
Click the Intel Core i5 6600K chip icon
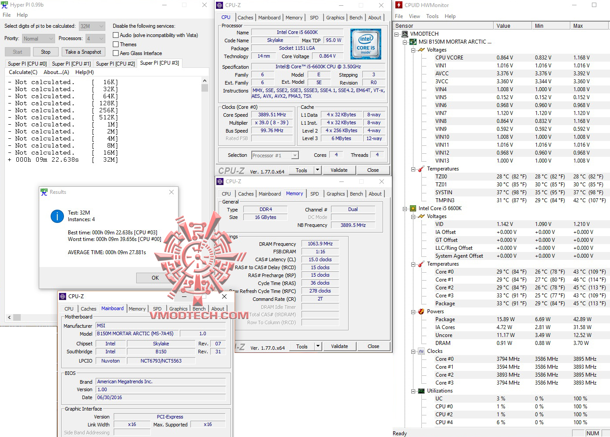point(413,208)
